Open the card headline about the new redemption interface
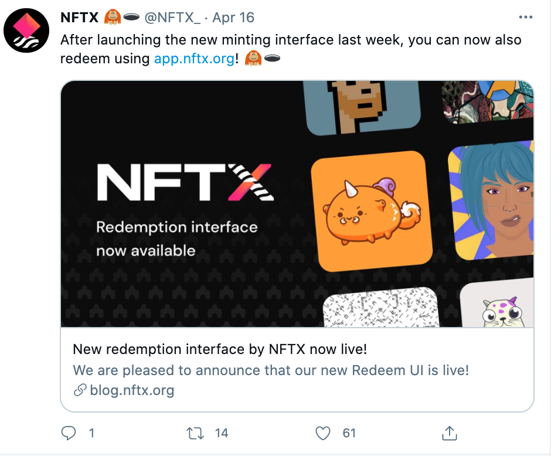 tap(220, 349)
